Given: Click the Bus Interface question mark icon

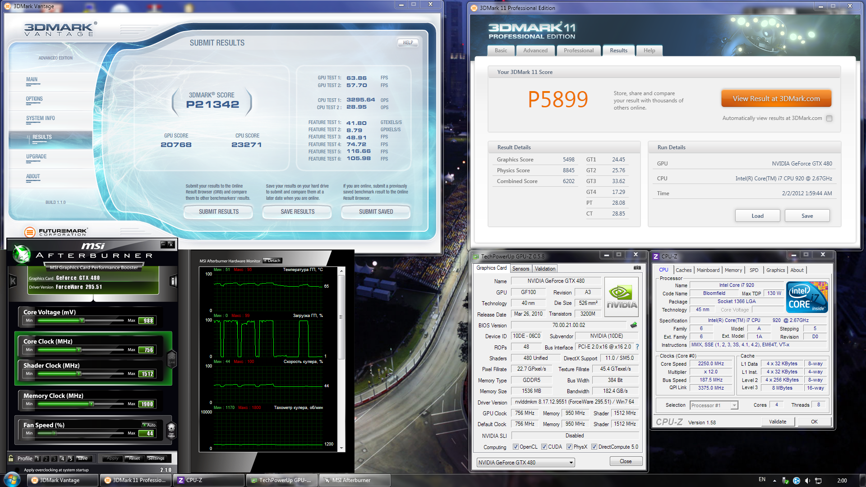Looking at the screenshot, I should coord(637,347).
